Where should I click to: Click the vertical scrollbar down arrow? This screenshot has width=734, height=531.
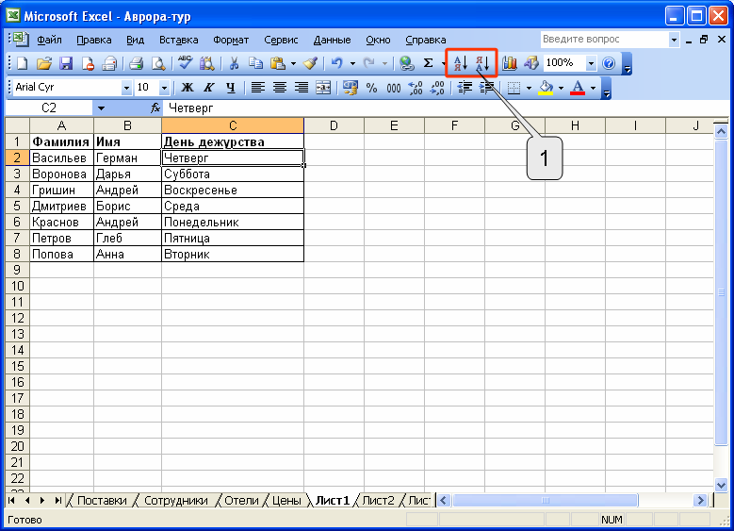click(721, 486)
